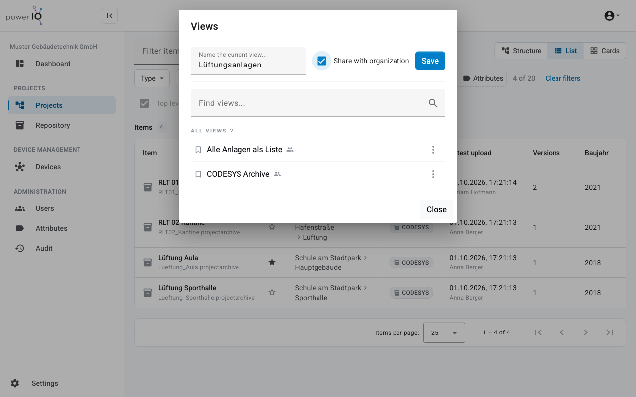Click the bookmark icon of CODESYS Archive
636x397 pixels.
pos(198,174)
